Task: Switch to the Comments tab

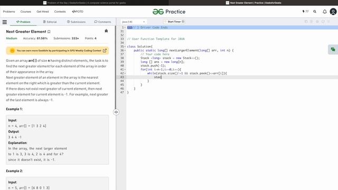Action: pos(102,22)
